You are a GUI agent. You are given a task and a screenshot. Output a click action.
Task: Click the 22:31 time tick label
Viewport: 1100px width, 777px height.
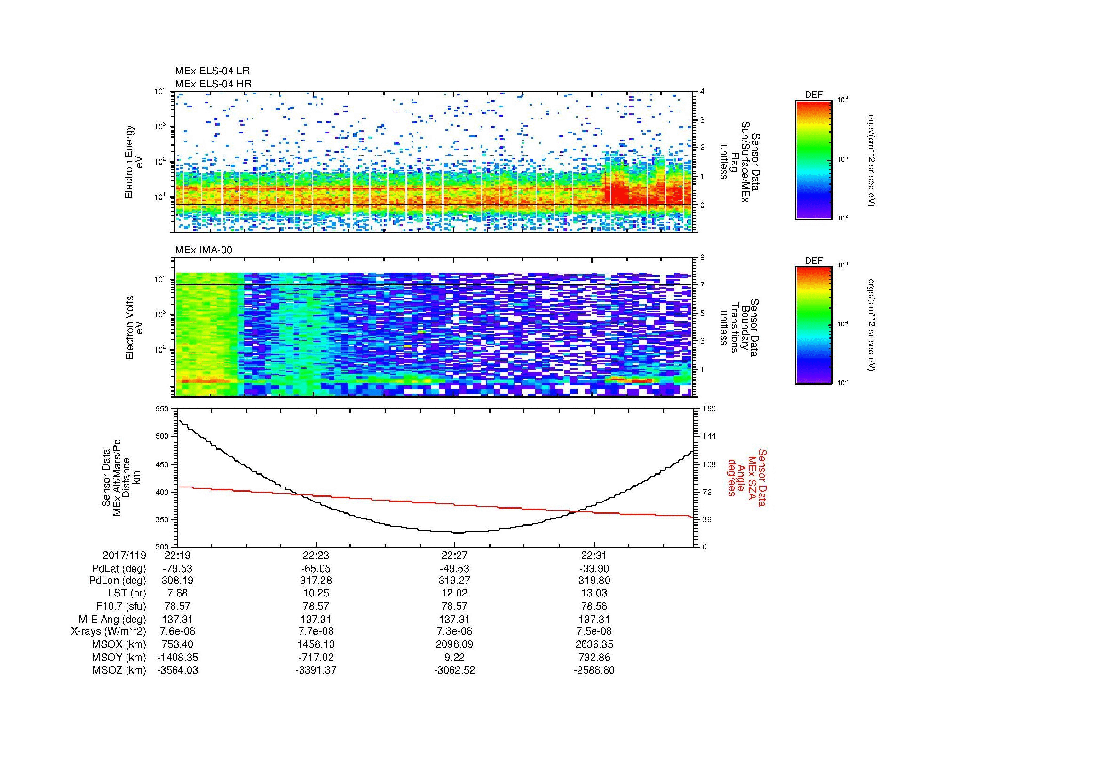coord(594,556)
